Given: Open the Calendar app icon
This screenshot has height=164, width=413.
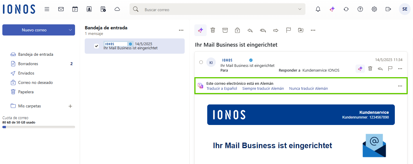Looking at the screenshot, I should (x=75, y=9).
